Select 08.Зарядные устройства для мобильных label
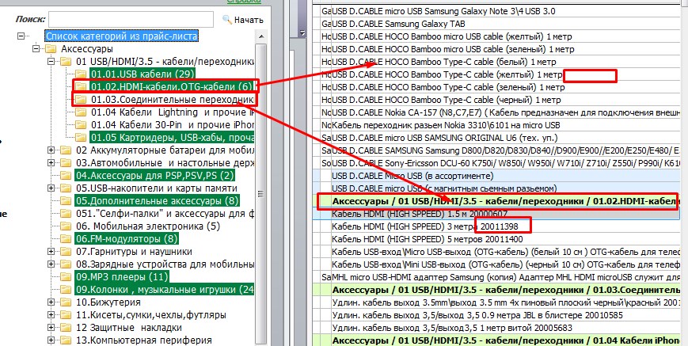688x346 pixels. 165,264
